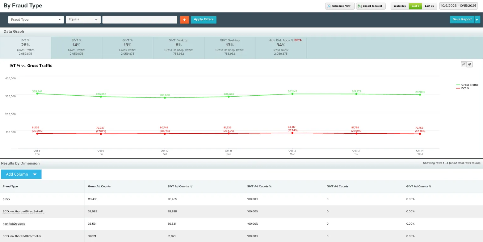Image resolution: width=483 pixels, height=242 pixels.
Task: Click Export To Excel
Action: 371,6
